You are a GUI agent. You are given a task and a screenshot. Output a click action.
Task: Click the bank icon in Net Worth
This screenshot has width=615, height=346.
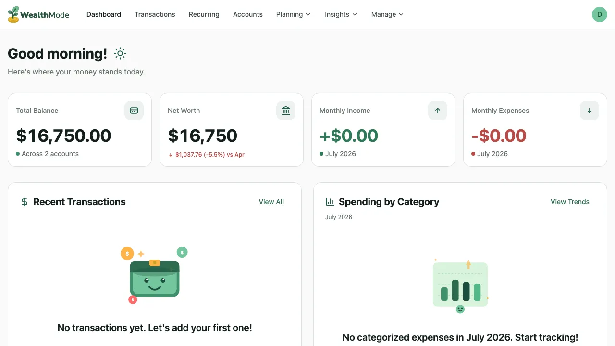(x=286, y=111)
